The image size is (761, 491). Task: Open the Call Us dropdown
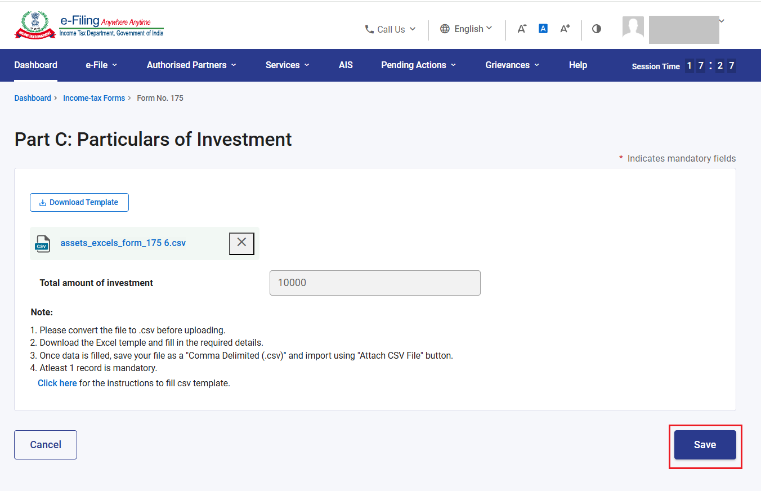390,29
